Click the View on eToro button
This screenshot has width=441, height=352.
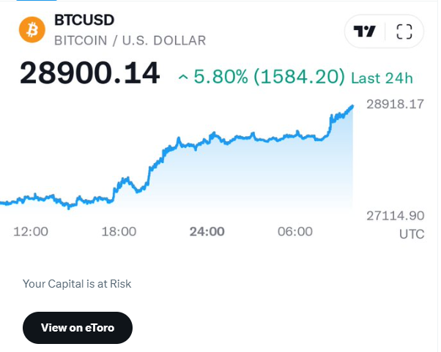click(78, 327)
